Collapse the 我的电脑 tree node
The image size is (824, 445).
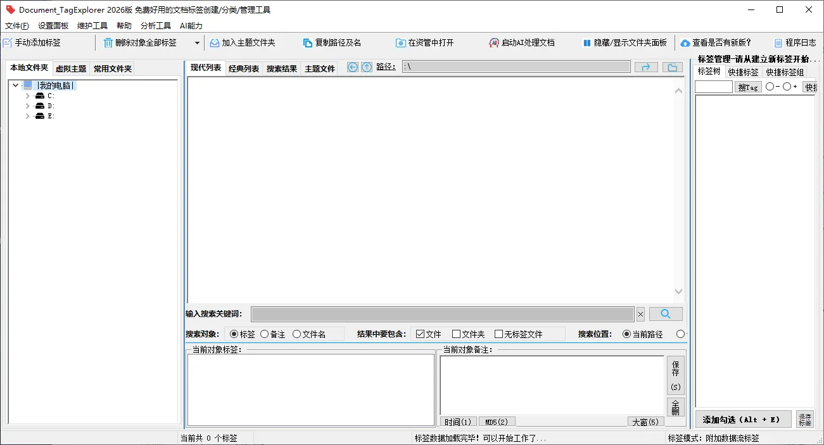(x=15, y=85)
